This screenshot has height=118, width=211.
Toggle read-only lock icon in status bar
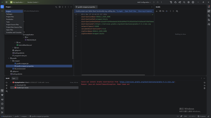[x=208, y=116]
